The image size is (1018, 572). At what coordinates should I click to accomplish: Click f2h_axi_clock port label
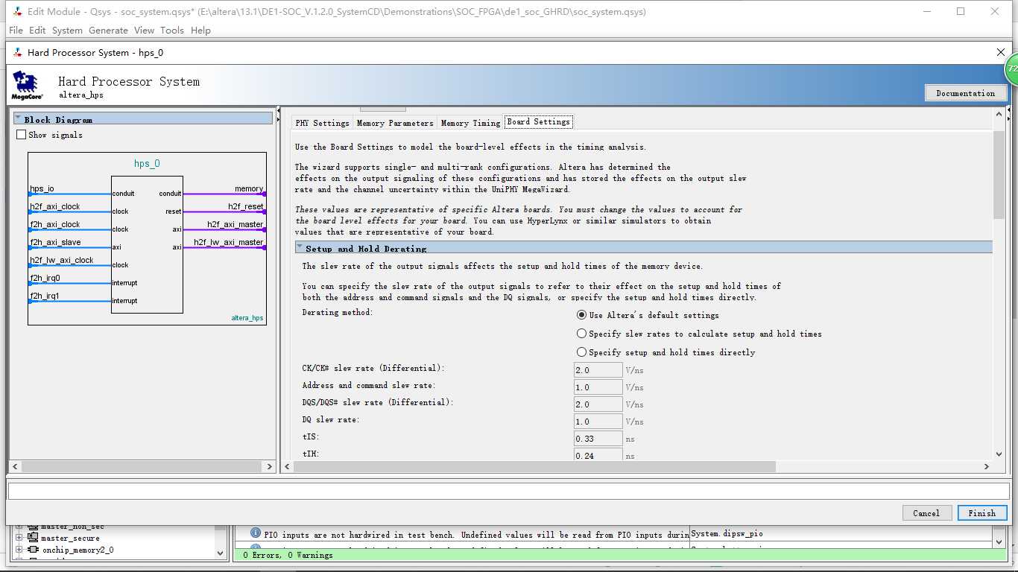pyautogui.click(x=54, y=224)
